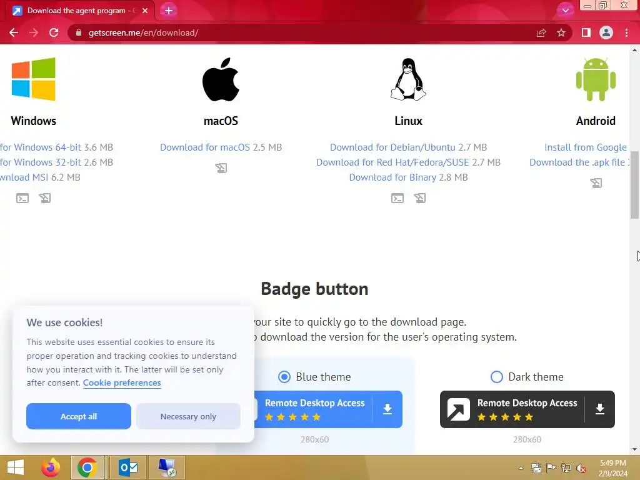Viewport: 640px width, 480px height.
Task: Click Download for macOS link
Action: [x=205, y=147]
